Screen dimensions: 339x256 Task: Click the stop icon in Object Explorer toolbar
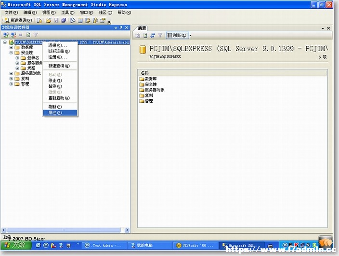21,35
